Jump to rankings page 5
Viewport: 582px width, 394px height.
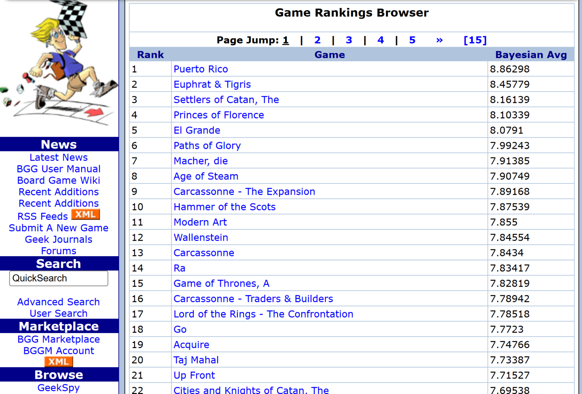pyautogui.click(x=412, y=40)
